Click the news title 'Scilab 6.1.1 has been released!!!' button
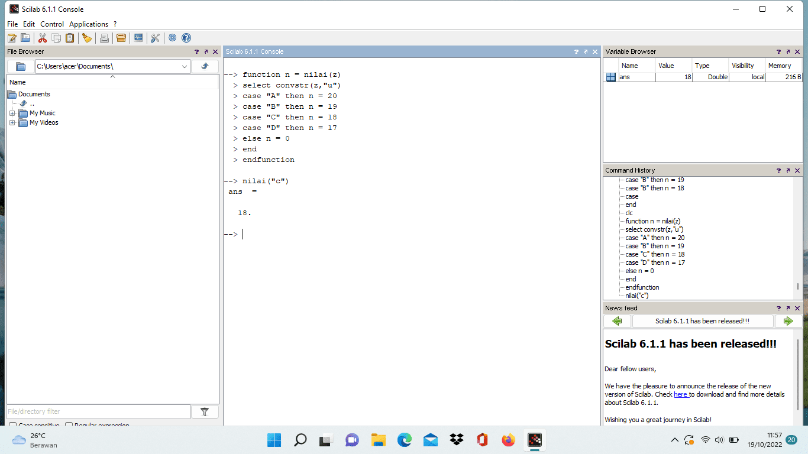Viewport: 808px width, 454px height. click(x=703, y=321)
